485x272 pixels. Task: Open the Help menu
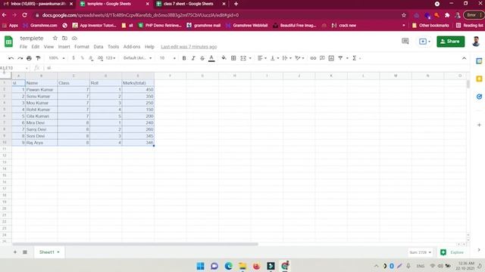coord(149,47)
